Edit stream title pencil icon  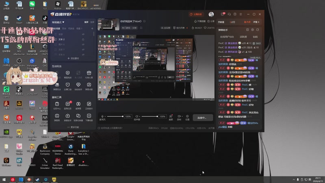click(145, 21)
